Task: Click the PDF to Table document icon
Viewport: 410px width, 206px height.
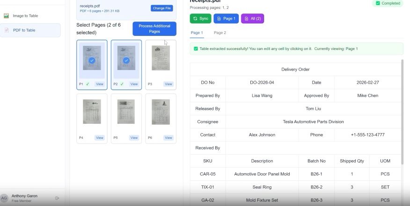Action: [7, 30]
